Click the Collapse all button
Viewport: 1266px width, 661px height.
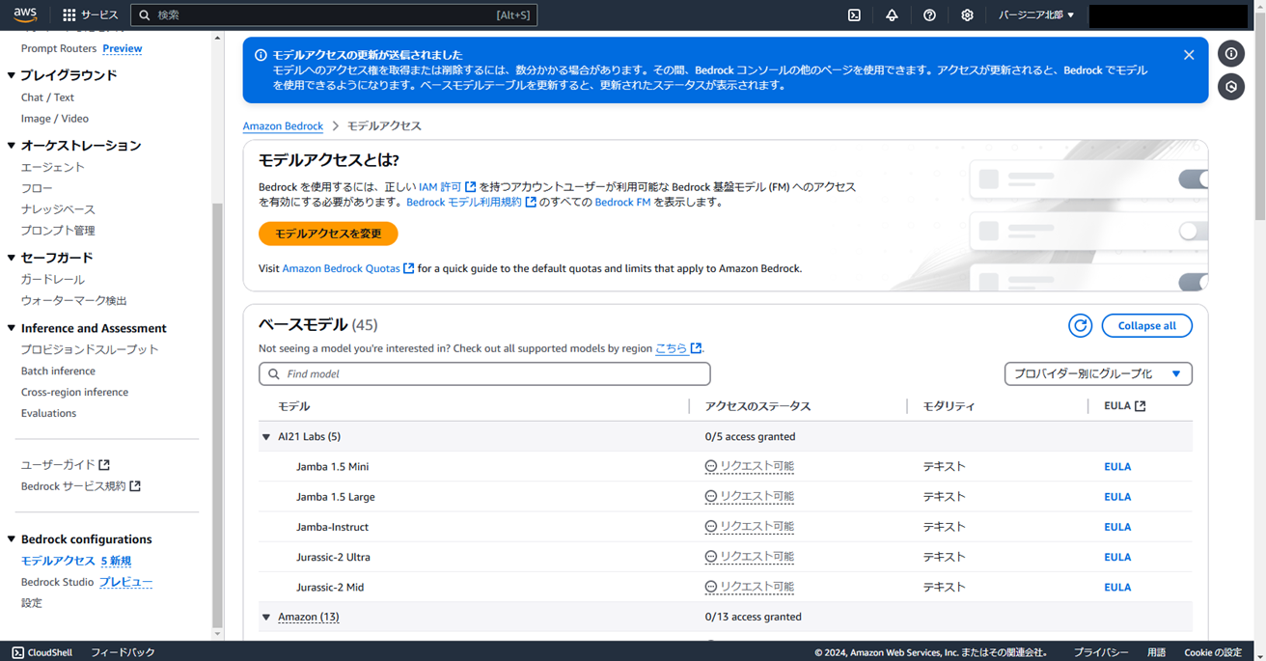1146,325
